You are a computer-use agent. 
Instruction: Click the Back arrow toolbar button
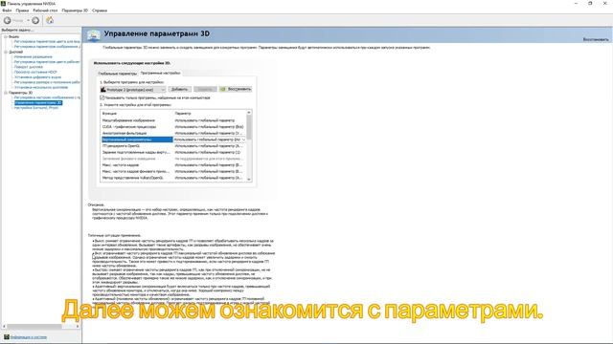[x=8, y=20]
